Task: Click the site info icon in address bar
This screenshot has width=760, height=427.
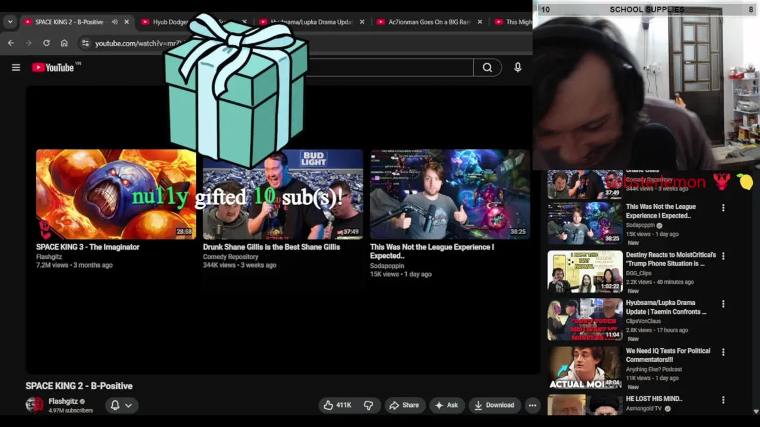Action: (x=85, y=43)
